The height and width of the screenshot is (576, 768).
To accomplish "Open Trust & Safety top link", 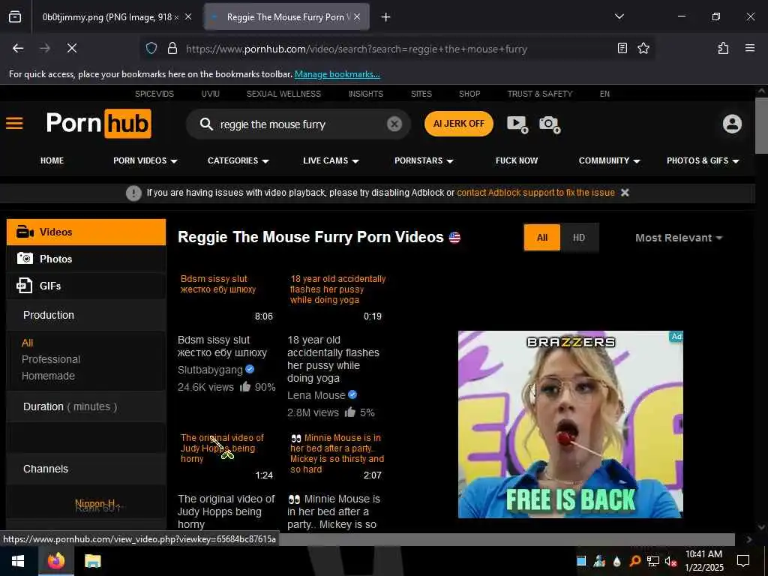I will [540, 94].
